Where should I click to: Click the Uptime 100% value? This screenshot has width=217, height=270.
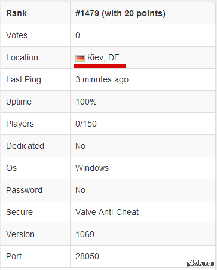coord(86,102)
